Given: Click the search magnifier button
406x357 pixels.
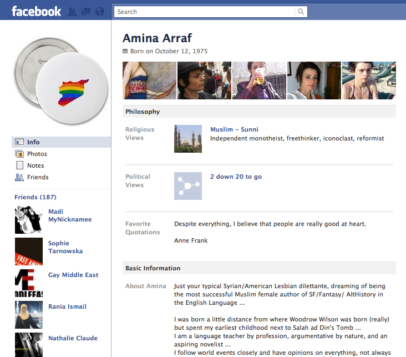Looking at the screenshot, I should pos(301,12).
